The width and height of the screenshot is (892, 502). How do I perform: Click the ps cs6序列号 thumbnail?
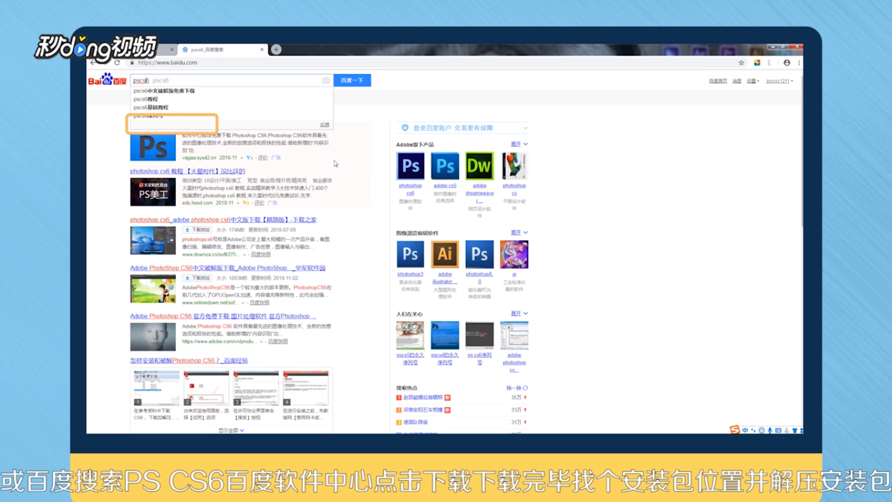[x=479, y=335]
